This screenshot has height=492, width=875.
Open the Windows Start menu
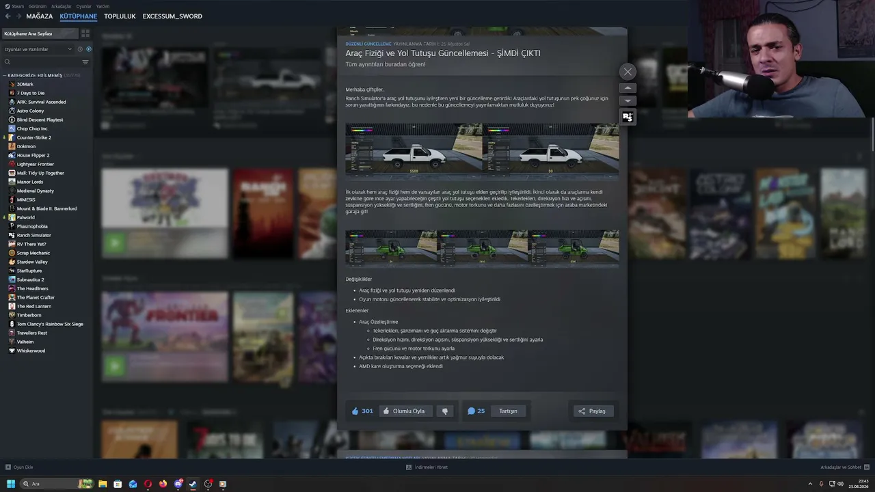tap(10, 484)
